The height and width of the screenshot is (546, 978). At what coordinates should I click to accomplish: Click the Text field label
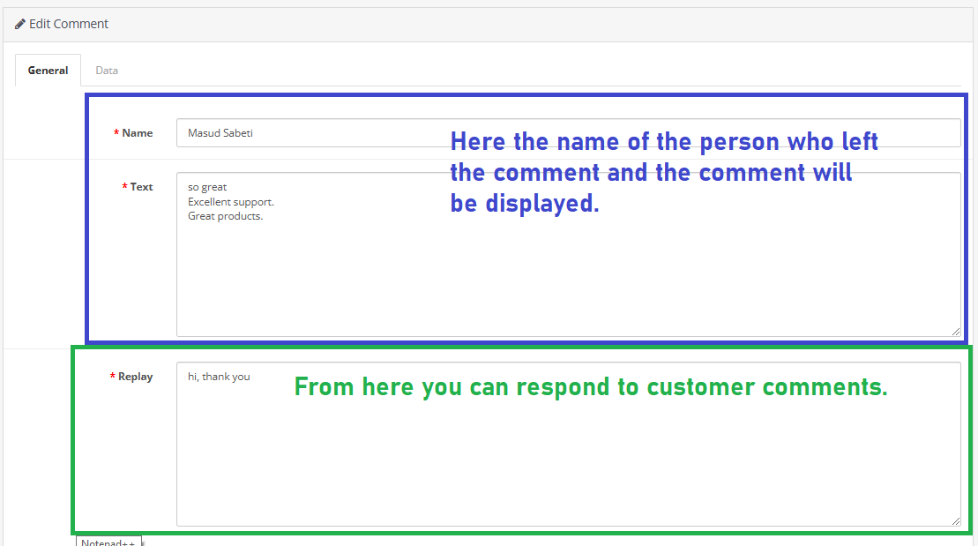(x=141, y=187)
